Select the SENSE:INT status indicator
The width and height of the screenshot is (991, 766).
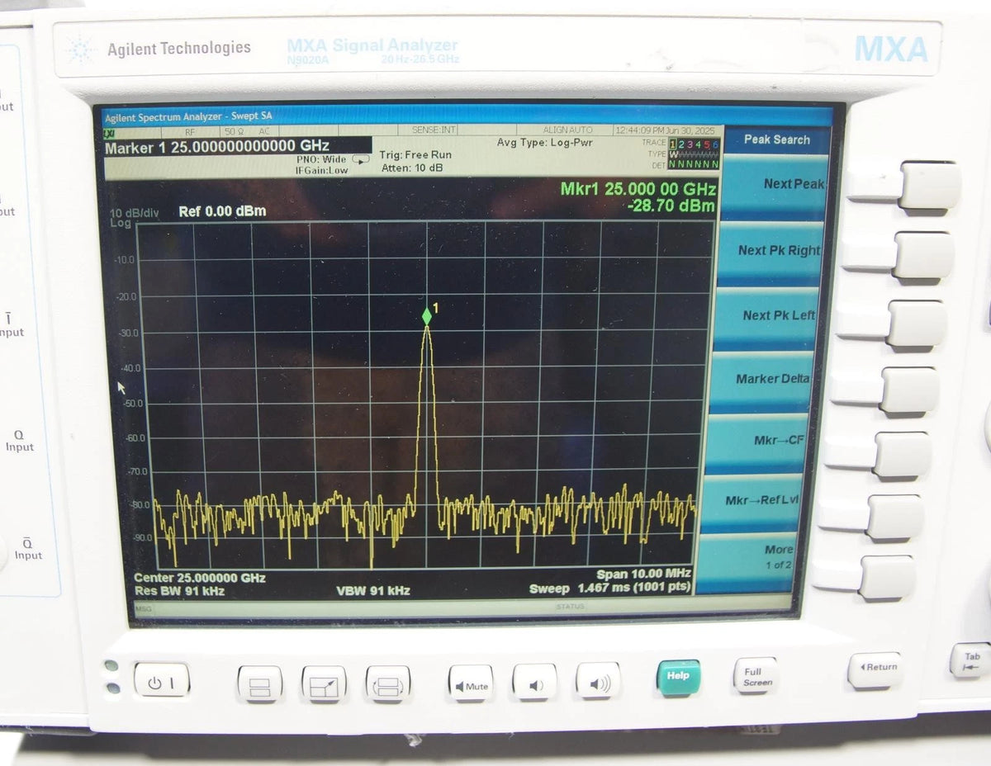[x=434, y=130]
